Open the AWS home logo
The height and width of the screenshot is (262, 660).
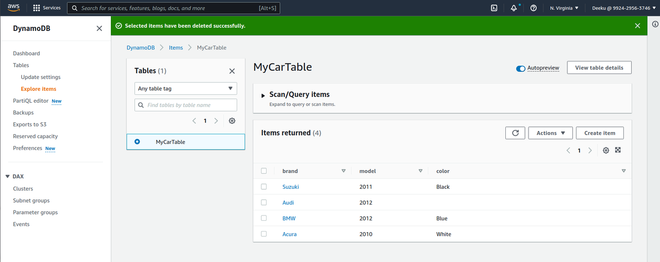coord(13,8)
